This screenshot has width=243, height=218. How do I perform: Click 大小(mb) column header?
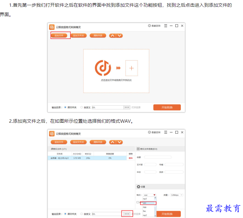click(x=77, y=154)
